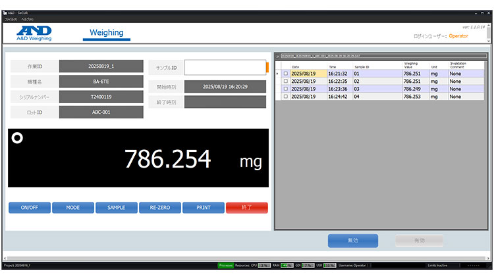Click the ロットID value ABC-001
Screen dimensions: 494x280
click(101, 112)
